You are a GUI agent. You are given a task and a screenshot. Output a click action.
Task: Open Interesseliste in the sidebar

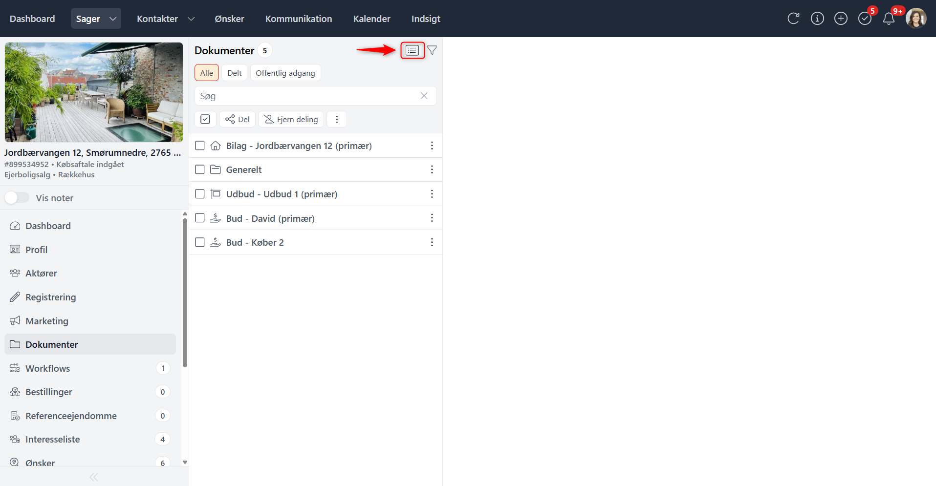[90, 439]
